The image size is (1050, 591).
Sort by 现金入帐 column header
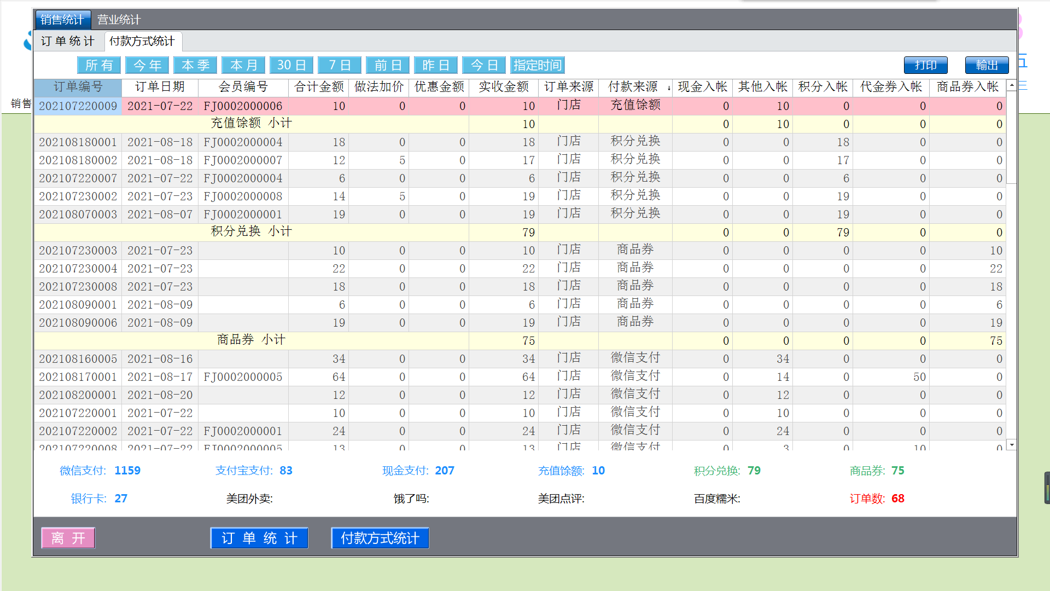tap(703, 87)
